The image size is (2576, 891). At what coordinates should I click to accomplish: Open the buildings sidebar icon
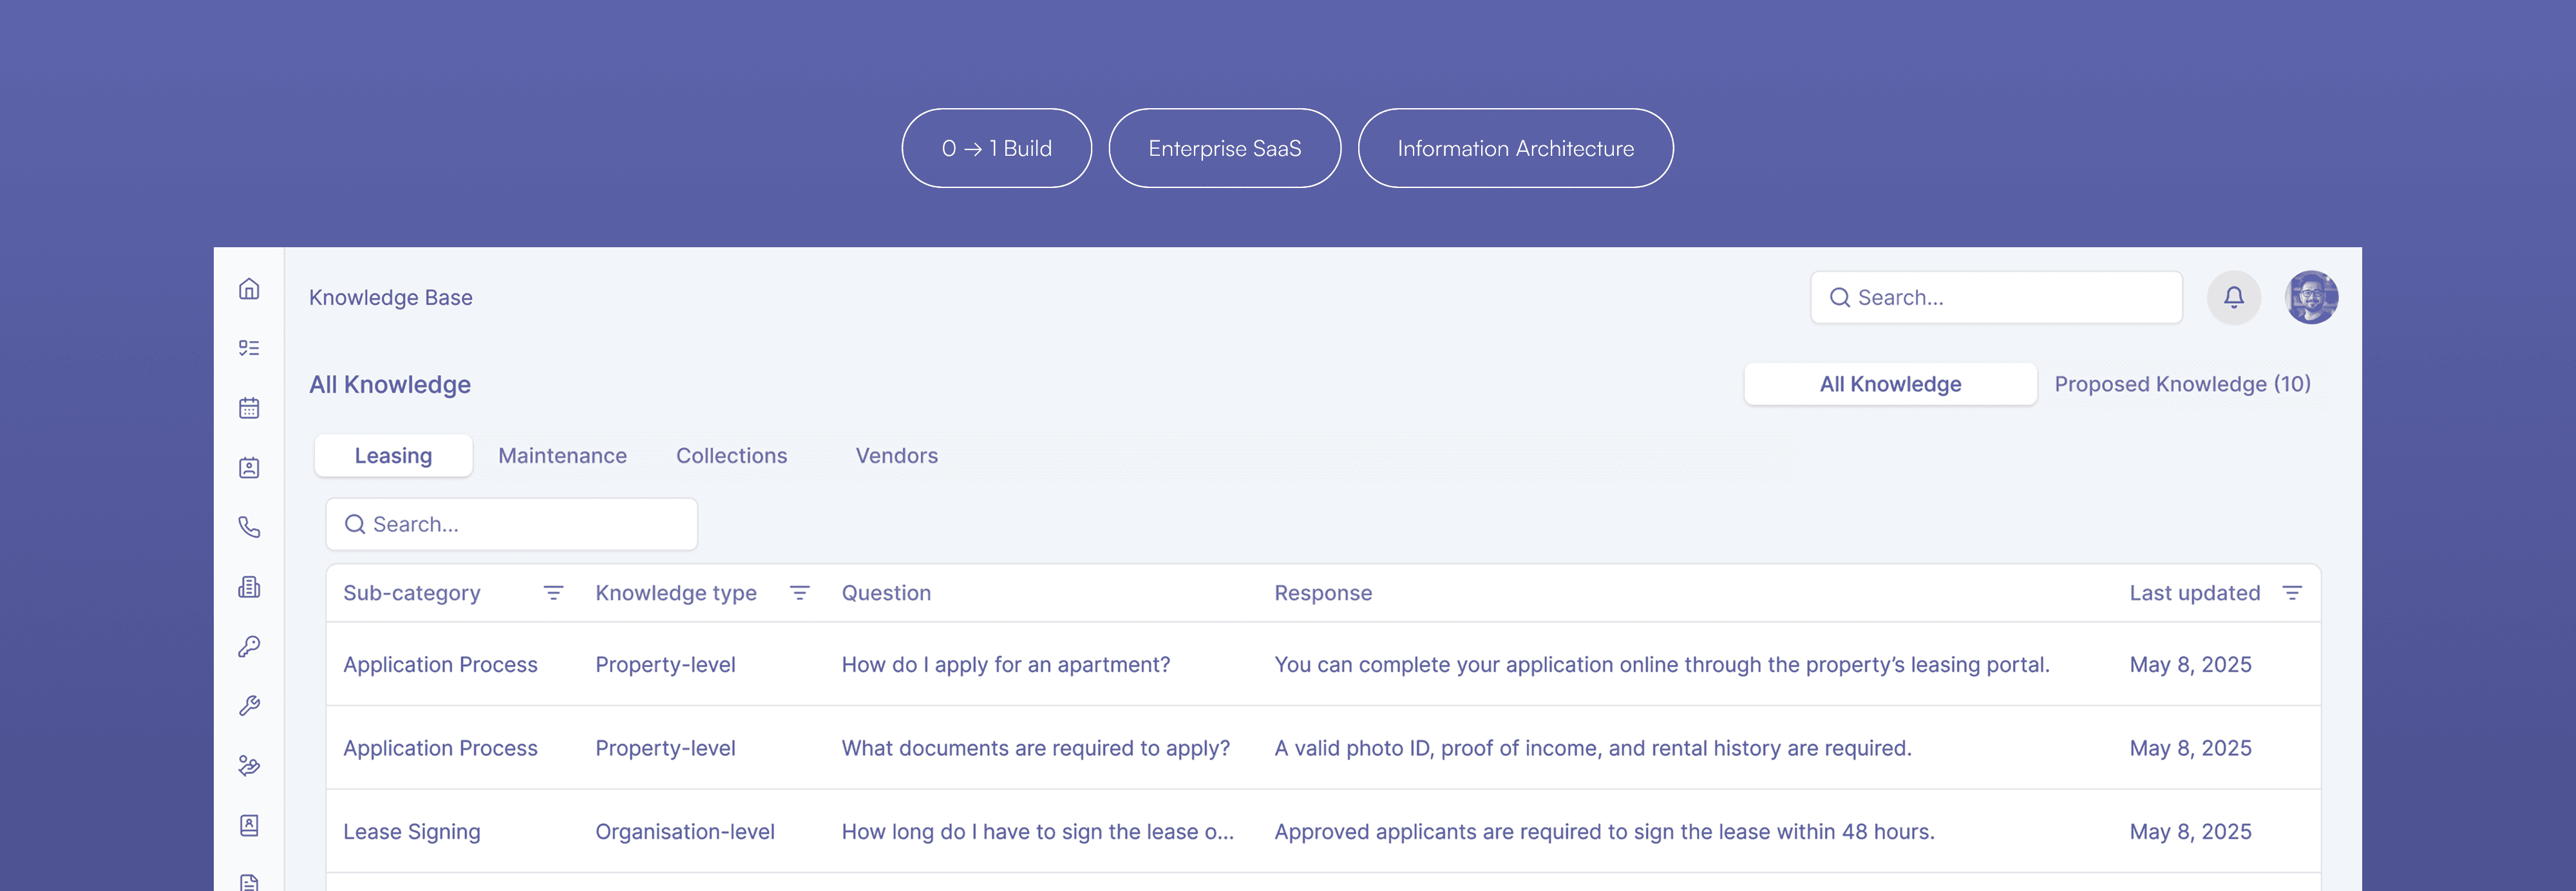click(249, 587)
